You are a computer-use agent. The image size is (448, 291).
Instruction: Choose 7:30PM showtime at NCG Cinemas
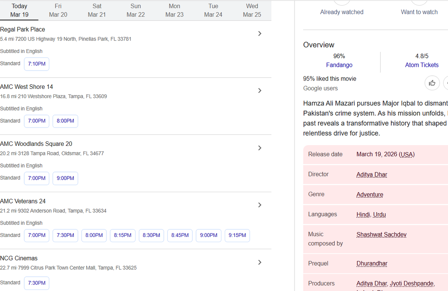click(x=37, y=283)
